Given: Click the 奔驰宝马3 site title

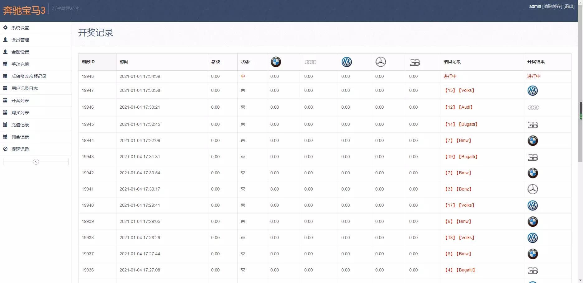Looking at the screenshot, I should point(24,11).
